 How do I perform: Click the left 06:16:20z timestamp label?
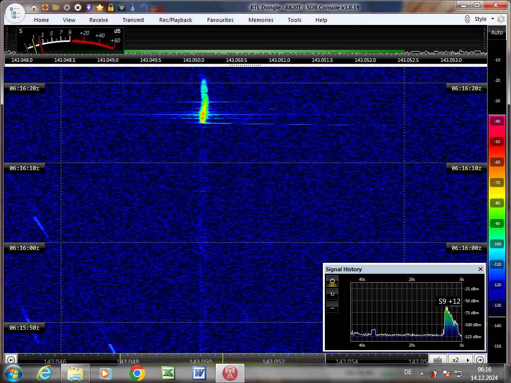24,88
